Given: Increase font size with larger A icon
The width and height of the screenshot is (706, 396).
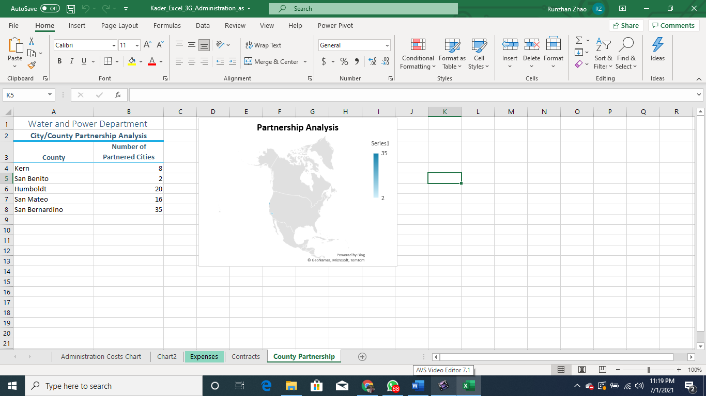Looking at the screenshot, I should pos(147,45).
